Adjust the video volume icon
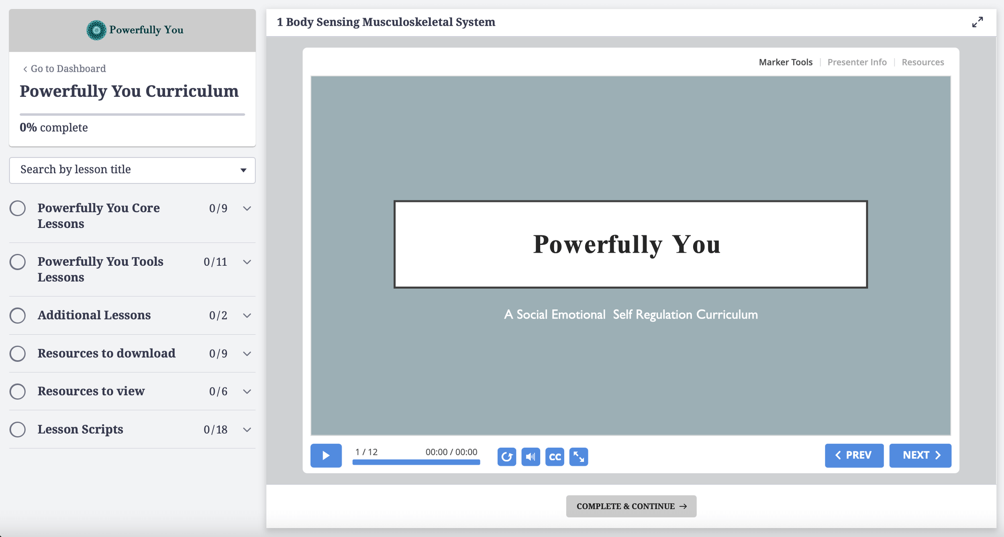Viewport: 1004px width, 537px height. (x=531, y=456)
